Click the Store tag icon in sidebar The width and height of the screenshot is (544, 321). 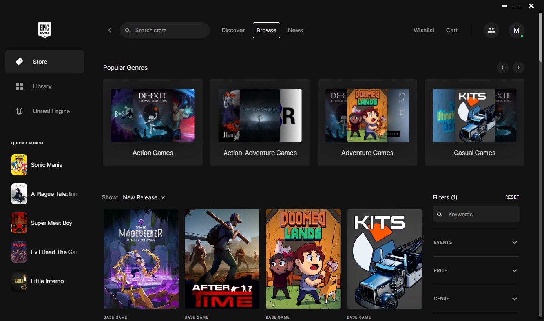click(19, 62)
